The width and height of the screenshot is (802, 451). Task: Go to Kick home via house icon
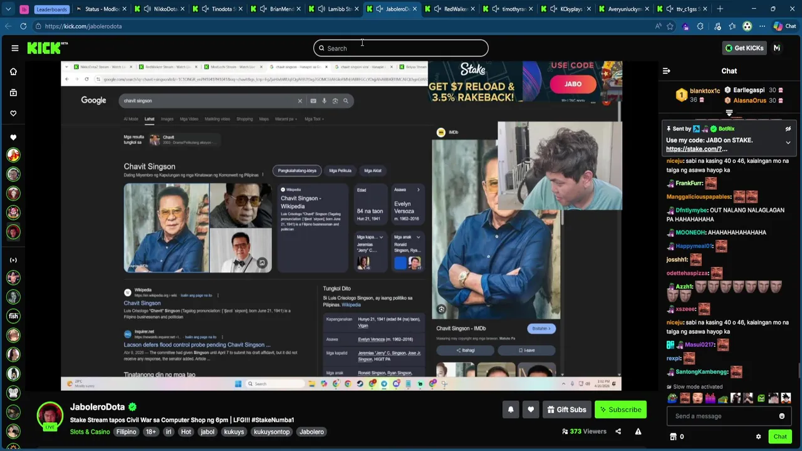(13, 71)
